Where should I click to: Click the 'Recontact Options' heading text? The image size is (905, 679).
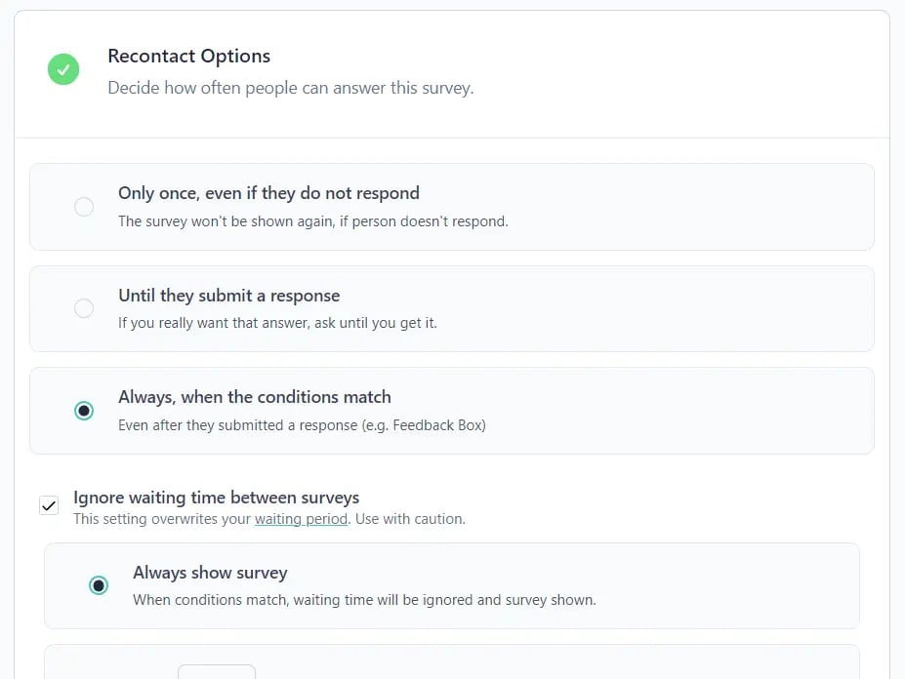(x=188, y=56)
